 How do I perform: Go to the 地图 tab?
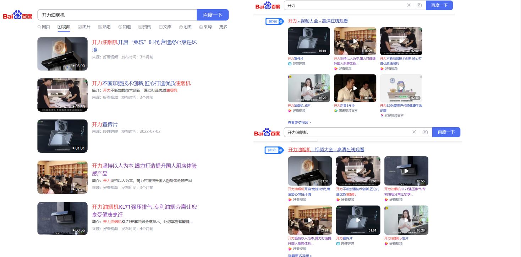185,27
